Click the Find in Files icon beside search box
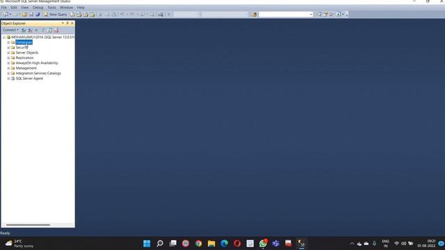 pos(254,14)
